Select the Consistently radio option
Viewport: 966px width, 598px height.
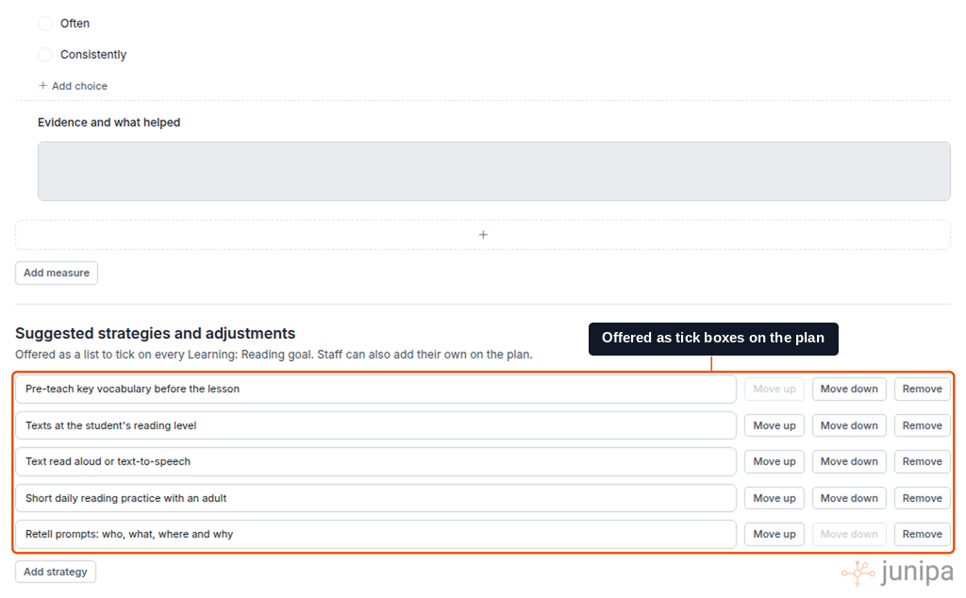[45, 55]
